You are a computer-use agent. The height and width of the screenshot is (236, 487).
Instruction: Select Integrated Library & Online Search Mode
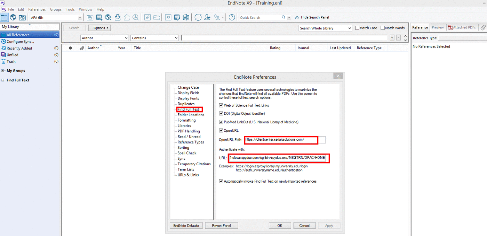22,17
